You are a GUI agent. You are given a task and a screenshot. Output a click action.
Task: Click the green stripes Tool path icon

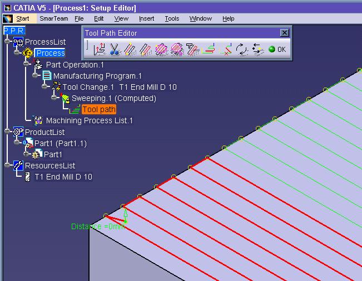(x=75, y=109)
